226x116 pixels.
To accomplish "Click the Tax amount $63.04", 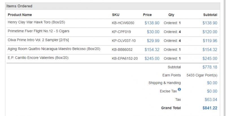I will tap(211, 100).
